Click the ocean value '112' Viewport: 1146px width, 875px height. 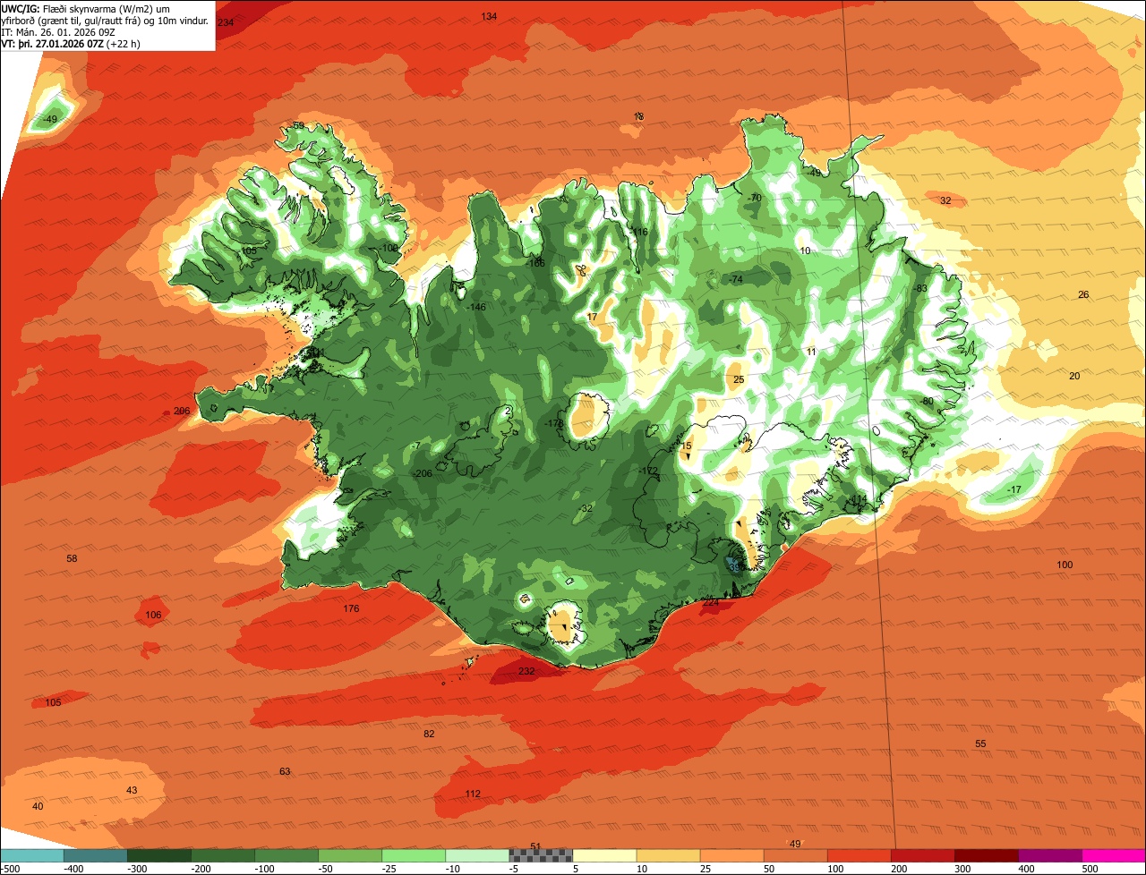(x=473, y=794)
